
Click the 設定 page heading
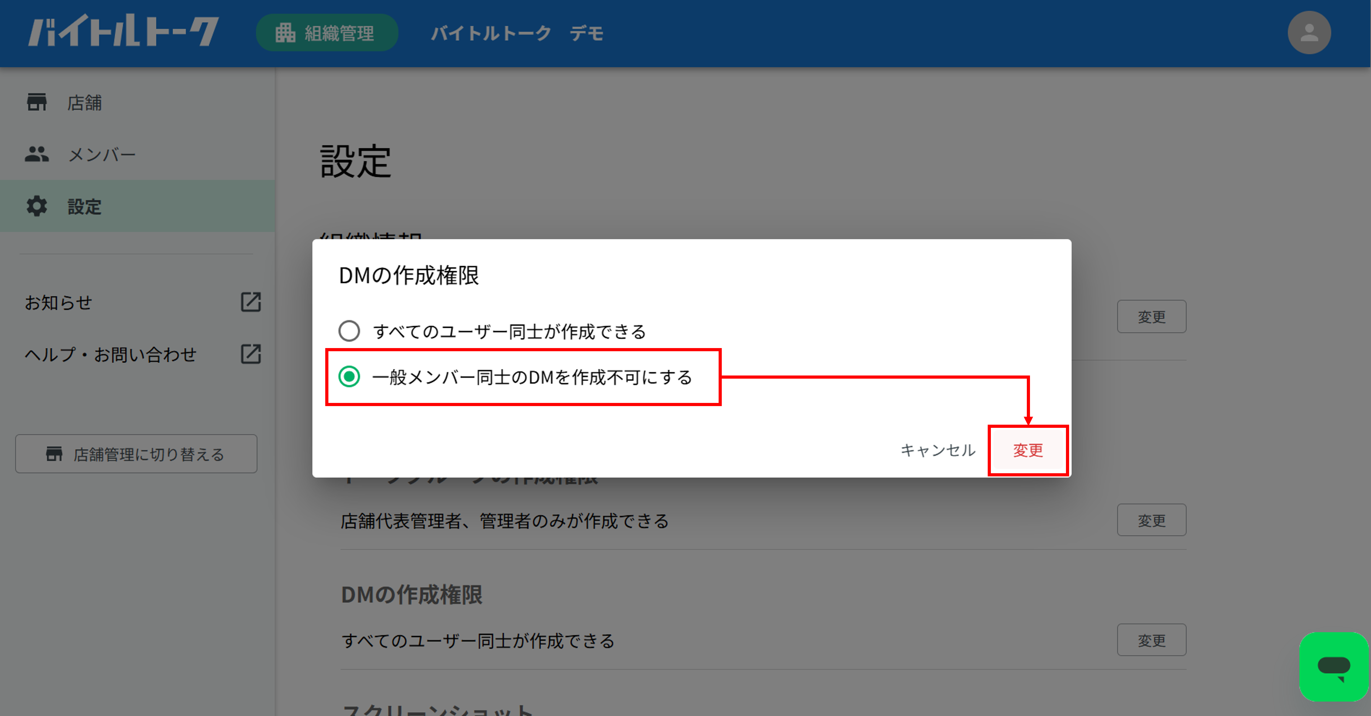(356, 162)
